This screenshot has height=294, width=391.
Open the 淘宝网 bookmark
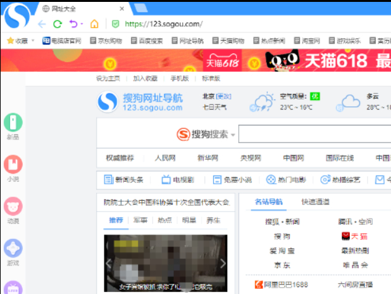click(x=307, y=41)
